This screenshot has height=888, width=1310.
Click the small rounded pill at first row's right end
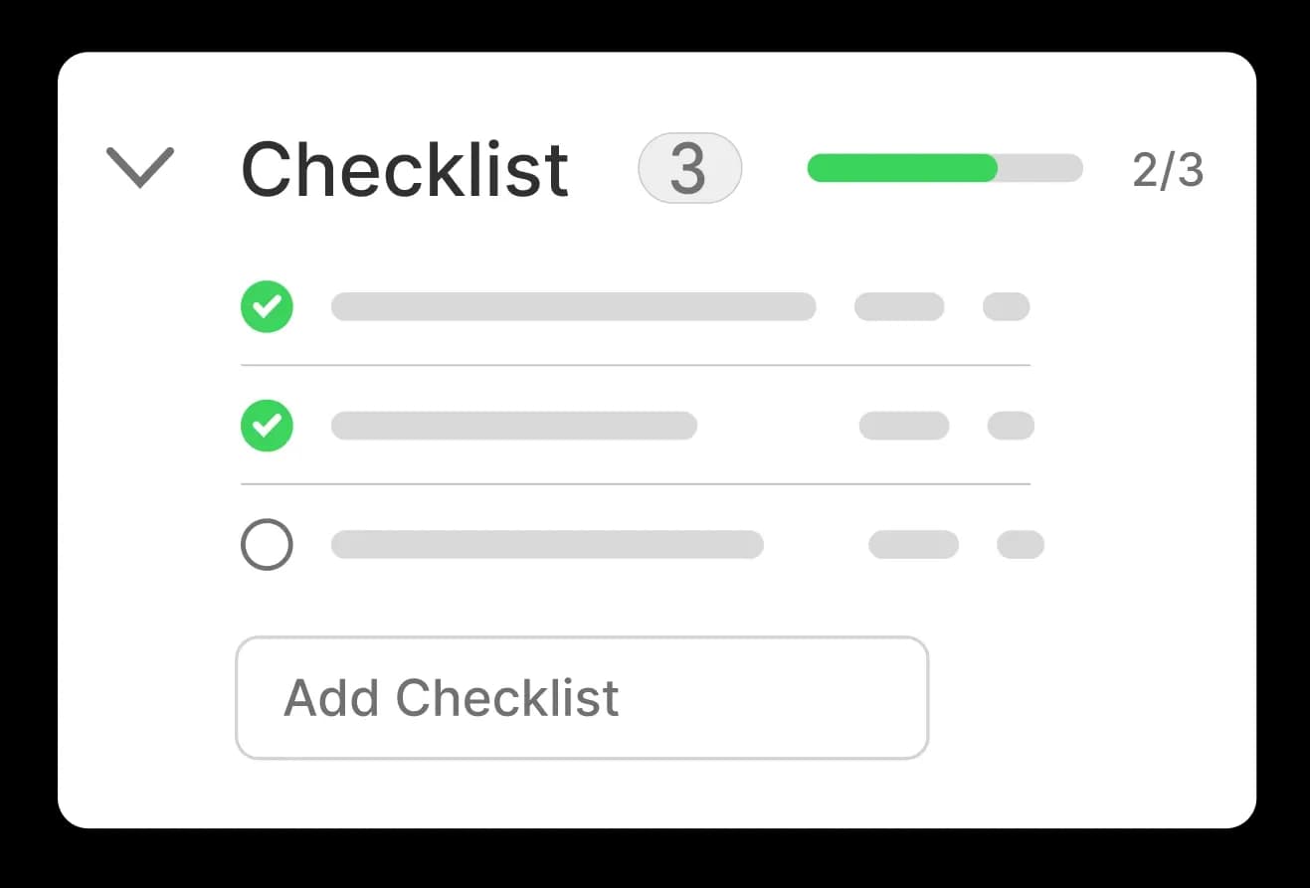pos(1006,306)
